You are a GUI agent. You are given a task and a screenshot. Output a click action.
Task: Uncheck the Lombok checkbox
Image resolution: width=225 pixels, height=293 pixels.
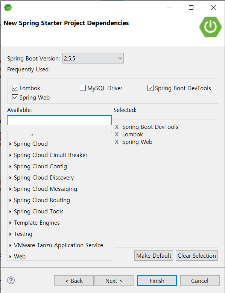[x=15, y=88]
